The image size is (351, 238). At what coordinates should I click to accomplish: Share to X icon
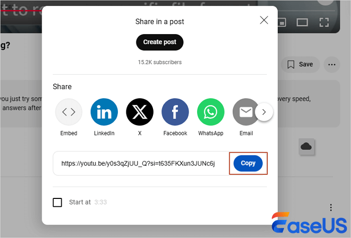(x=140, y=112)
